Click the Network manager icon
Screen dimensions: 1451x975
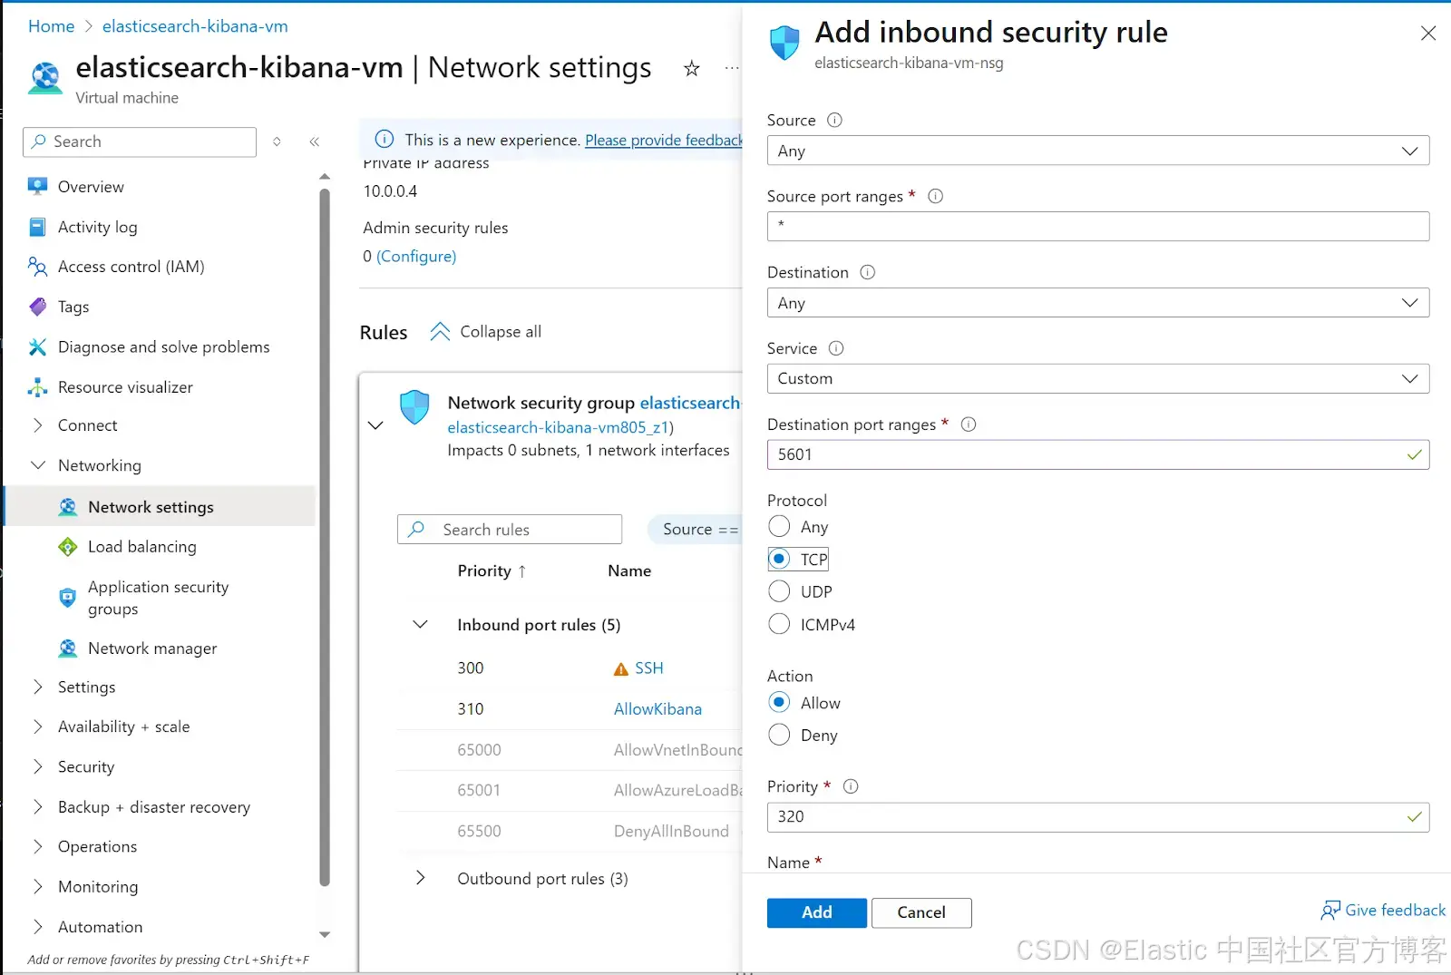point(68,648)
